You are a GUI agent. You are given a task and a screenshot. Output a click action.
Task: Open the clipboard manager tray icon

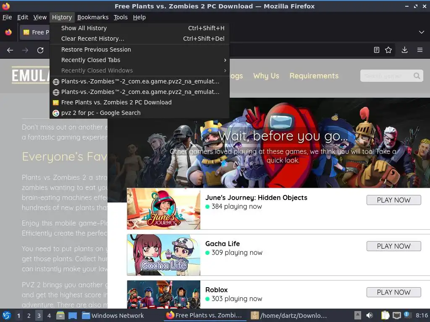click(385, 315)
